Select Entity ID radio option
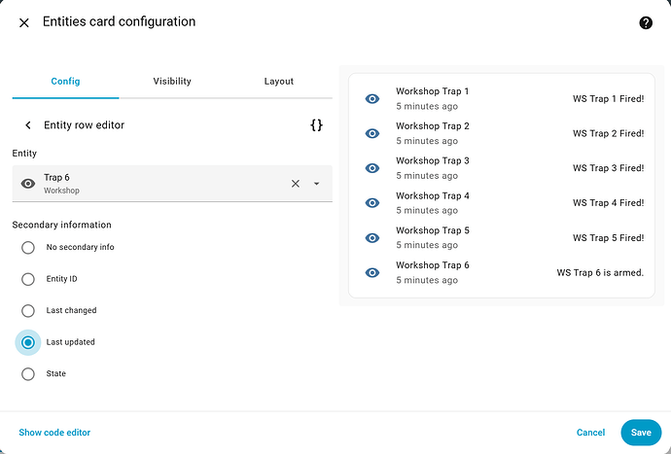 point(28,279)
